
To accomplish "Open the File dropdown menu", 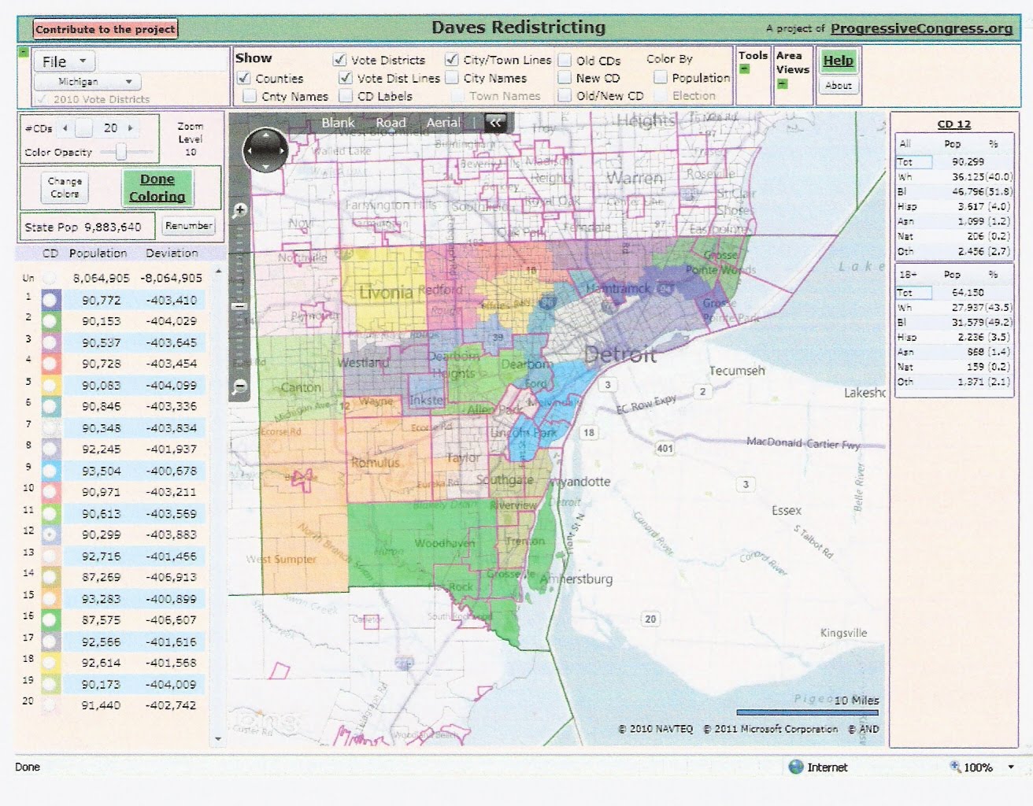I will (64, 61).
